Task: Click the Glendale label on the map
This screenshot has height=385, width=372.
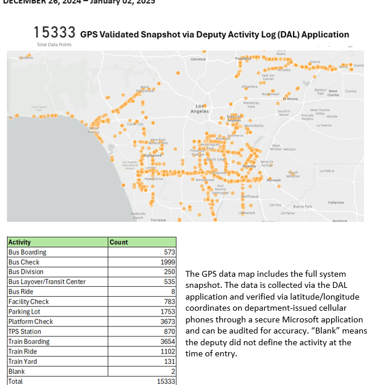Action: [x=198, y=59]
